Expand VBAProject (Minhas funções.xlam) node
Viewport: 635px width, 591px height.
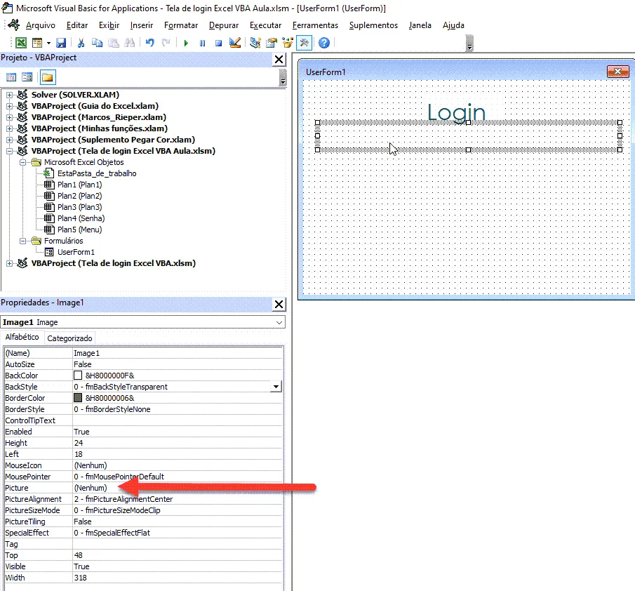[x=9, y=128]
